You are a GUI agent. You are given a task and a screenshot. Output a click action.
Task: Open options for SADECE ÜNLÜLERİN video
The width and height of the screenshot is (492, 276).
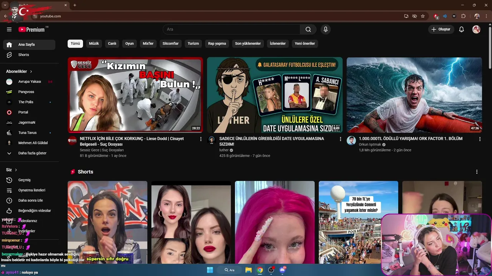coord(340,139)
